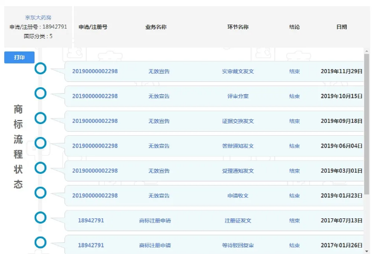
Task: Open the 京东大药房 trademark name link
Action: pyautogui.click(x=38, y=18)
